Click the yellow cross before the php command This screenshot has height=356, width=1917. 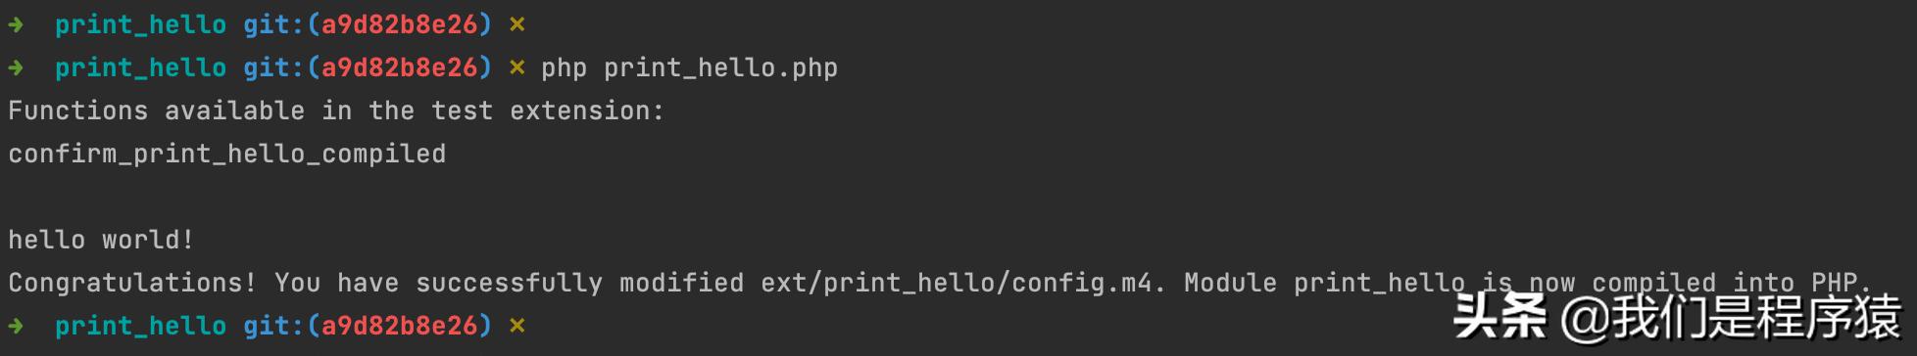(x=517, y=68)
